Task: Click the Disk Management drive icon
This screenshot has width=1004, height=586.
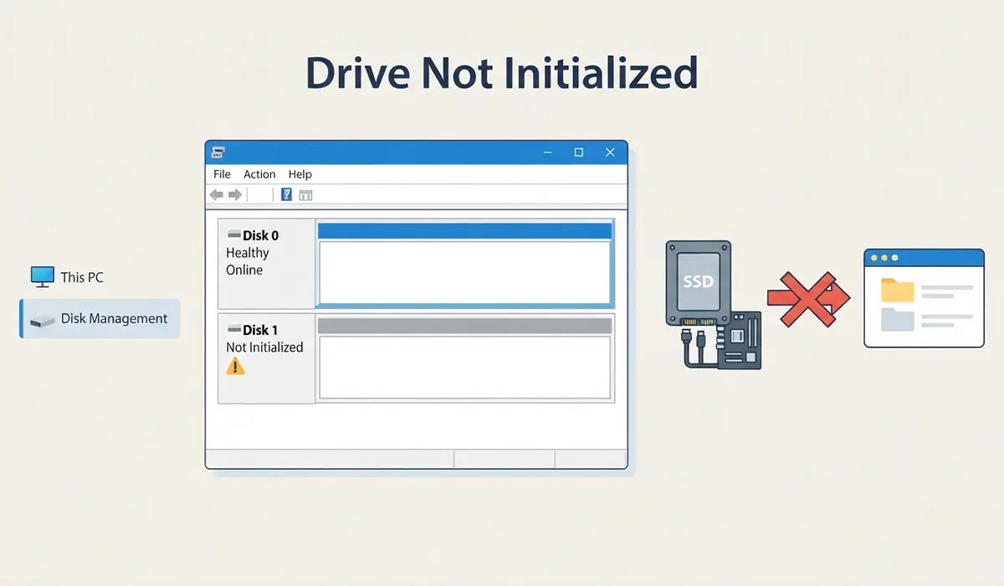Action: pyautogui.click(x=42, y=321)
